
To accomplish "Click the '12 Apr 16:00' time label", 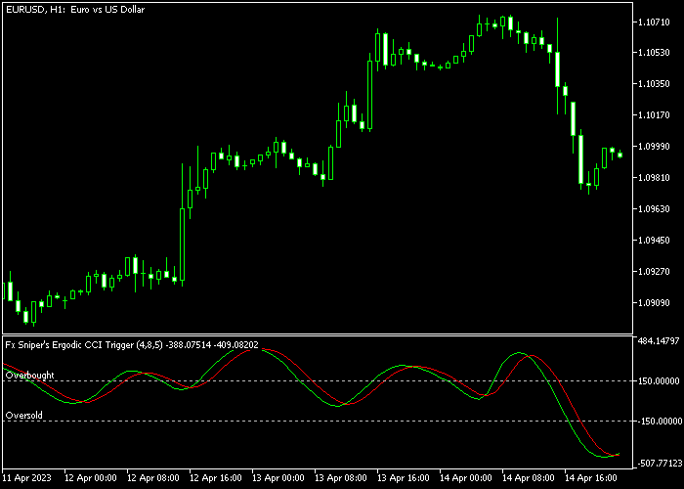I will point(216,477).
